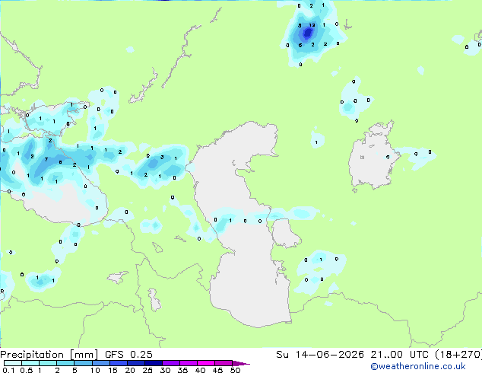Choose the 2–5 mm legend swatch

click(65, 363)
